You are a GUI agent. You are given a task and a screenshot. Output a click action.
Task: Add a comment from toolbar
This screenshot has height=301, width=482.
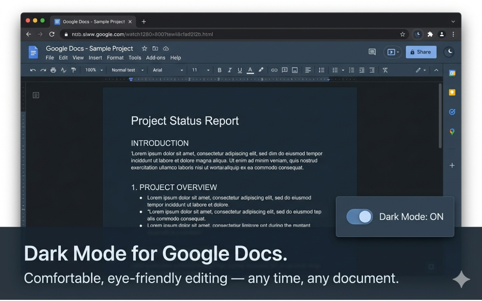pyautogui.click(x=285, y=70)
